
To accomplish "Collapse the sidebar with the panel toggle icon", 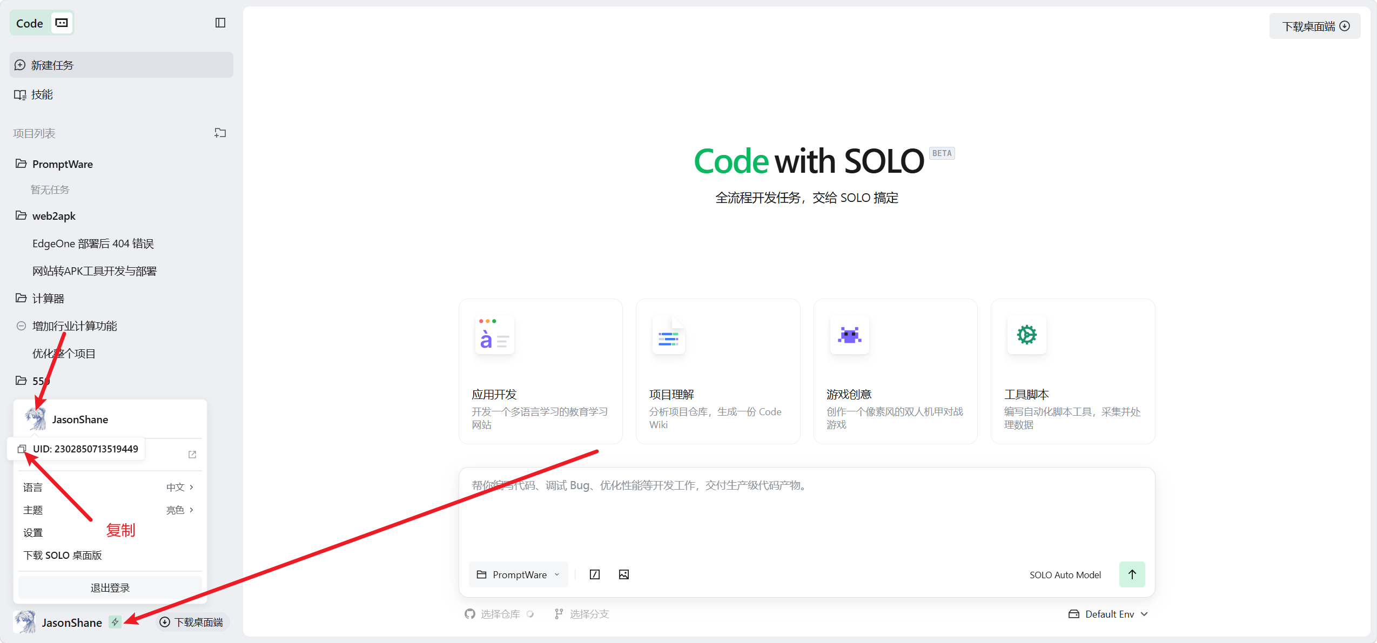I will [x=220, y=23].
